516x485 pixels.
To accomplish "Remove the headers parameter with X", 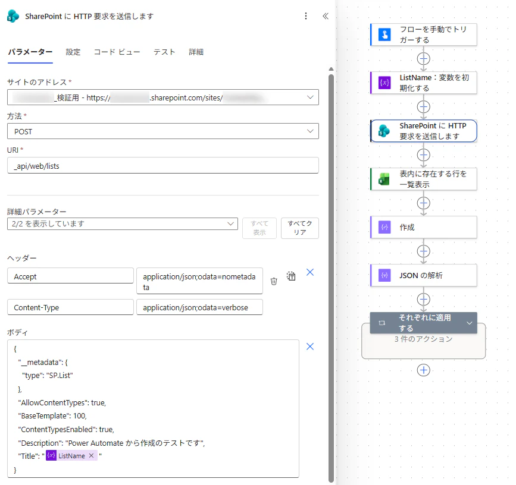I will point(310,272).
